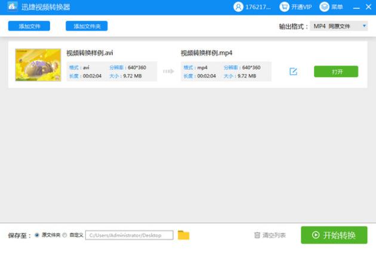Image resolution: width=376 pixels, height=254 pixels.
Task: Click the trash icon for 清空列表
Action: [x=257, y=236]
